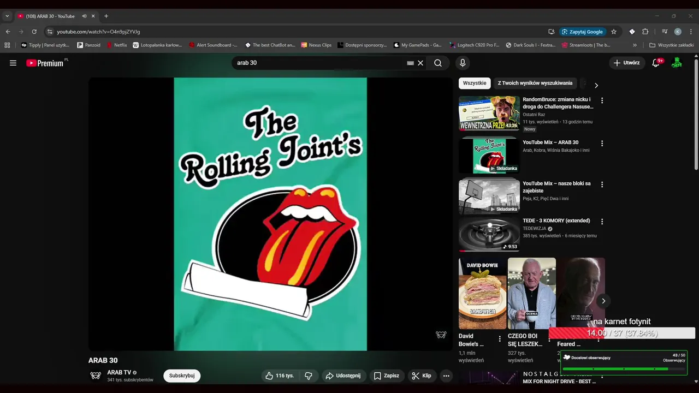Click the Zapytaj Google button
This screenshot has width=699, height=393.
(x=583, y=32)
